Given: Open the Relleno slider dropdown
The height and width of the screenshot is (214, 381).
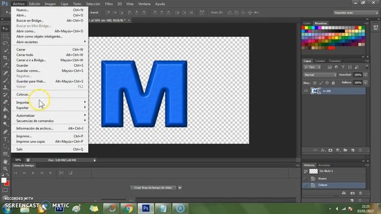Looking at the screenshot, I should tap(366, 83).
